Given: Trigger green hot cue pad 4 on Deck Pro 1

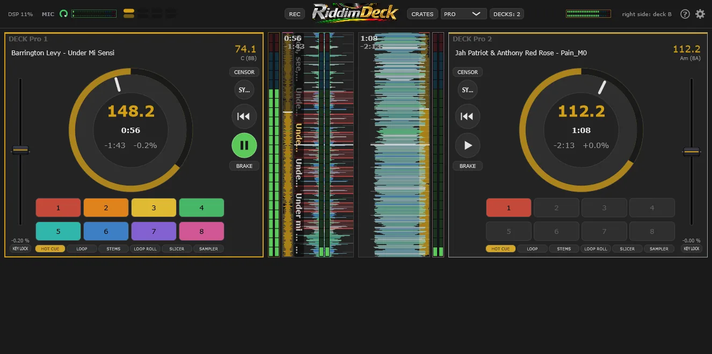Looking at the screenshot, I should point(201,208).
